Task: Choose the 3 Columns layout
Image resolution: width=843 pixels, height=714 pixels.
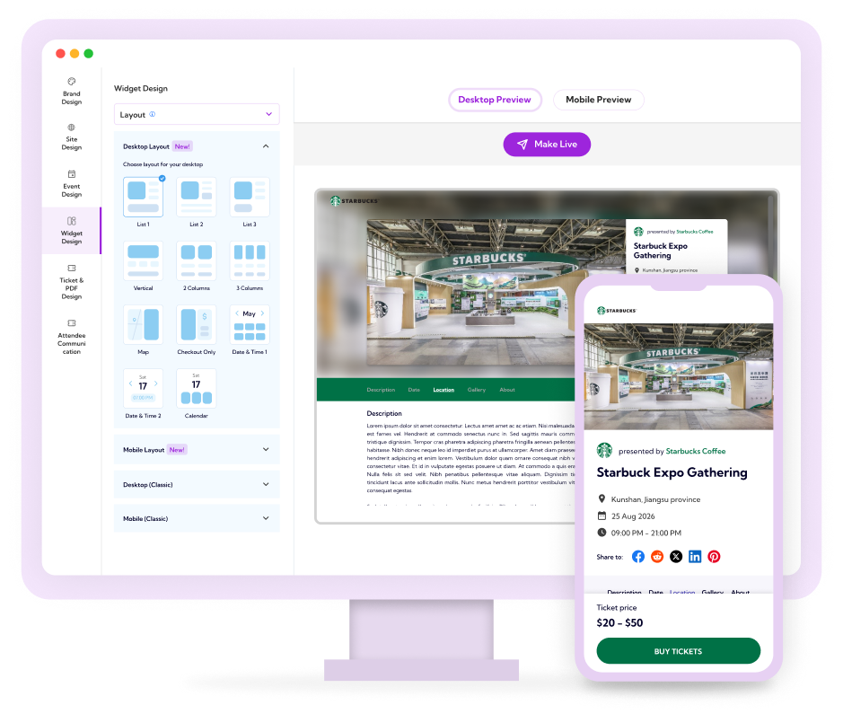Action: tap(250, 260)
